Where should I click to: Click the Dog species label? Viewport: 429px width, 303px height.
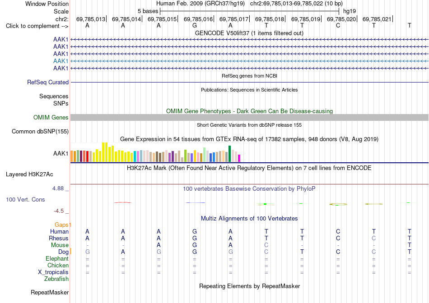63,252
